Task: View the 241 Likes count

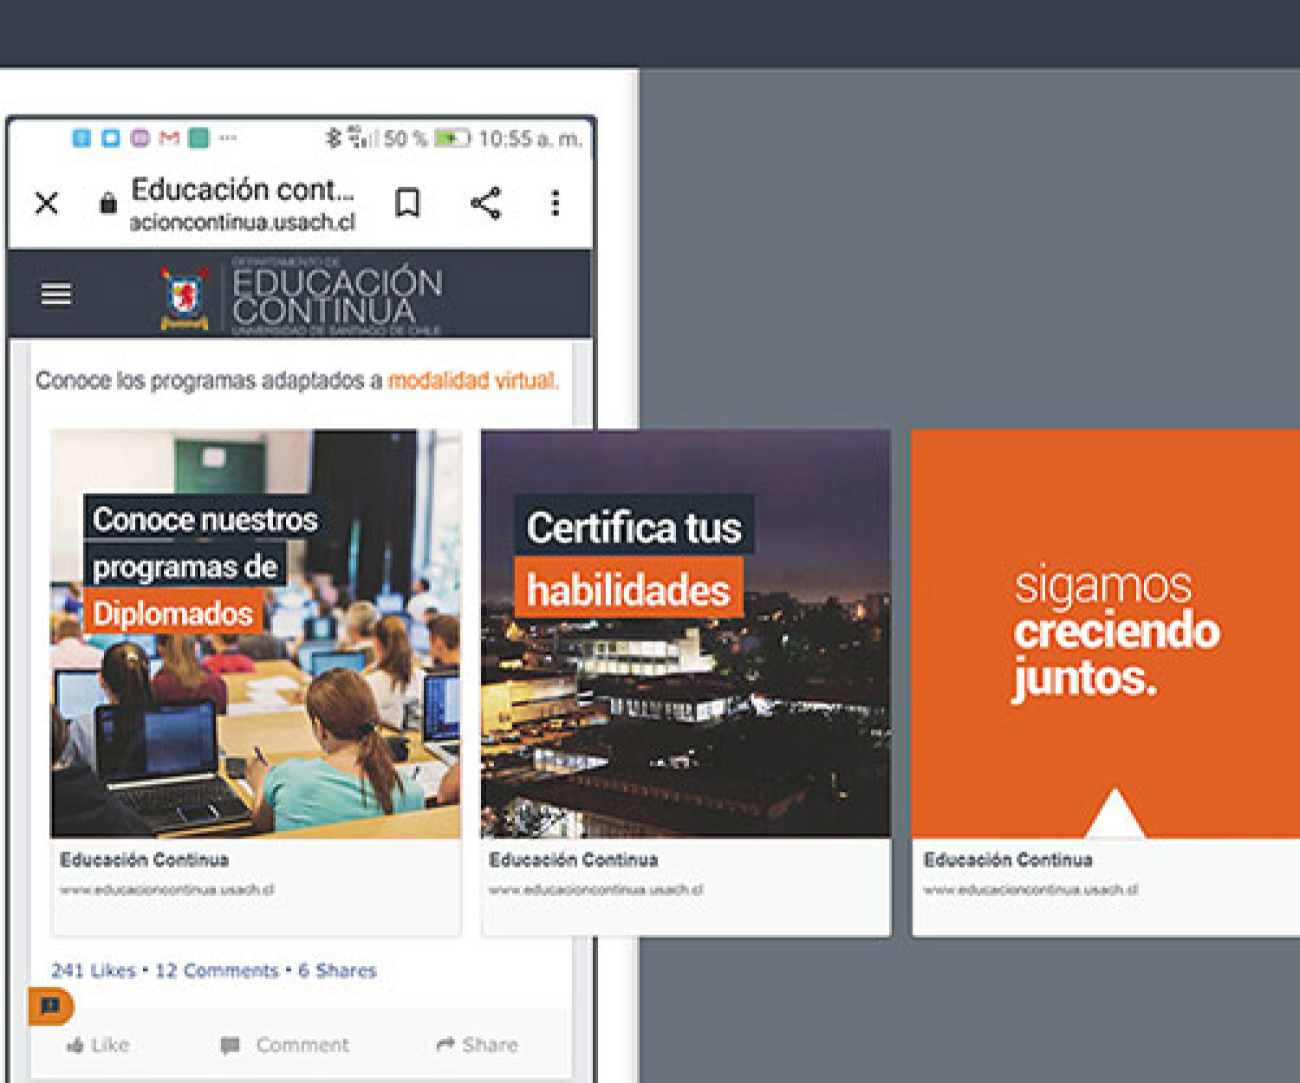Action: (94, 970)
